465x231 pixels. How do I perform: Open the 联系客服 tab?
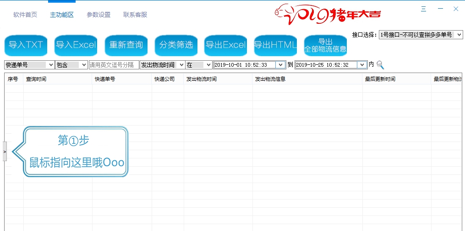click(x=135, y=15)
